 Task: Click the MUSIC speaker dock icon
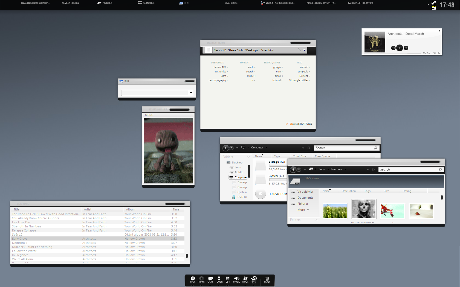click(236, 279)
